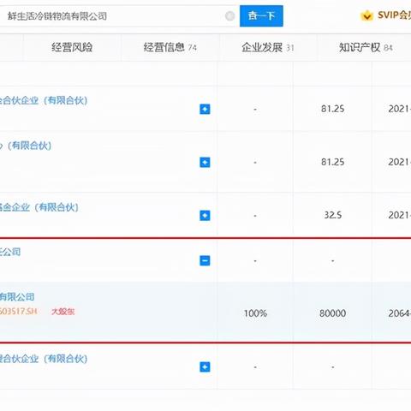Screen dimensions: 411x411
Task: Expand the second row with 81.25 value
Action: coord(205,162)
